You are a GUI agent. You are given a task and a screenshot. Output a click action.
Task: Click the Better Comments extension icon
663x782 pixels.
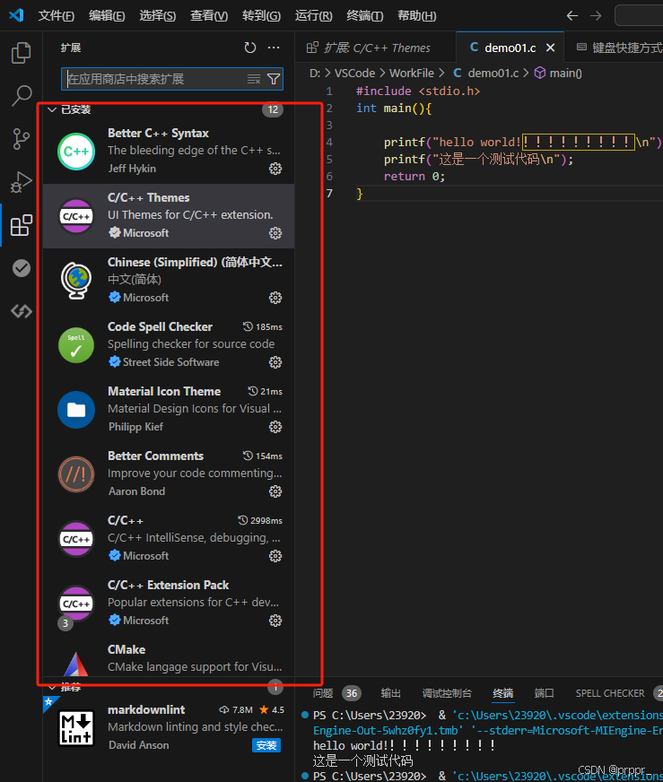click(76, 474)
